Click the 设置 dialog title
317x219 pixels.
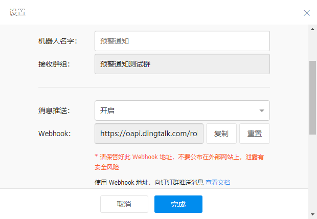[x=17, y=13]
